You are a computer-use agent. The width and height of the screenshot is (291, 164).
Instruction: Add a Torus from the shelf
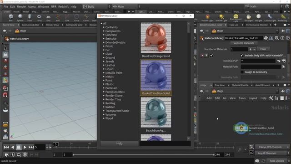pos(39,18)
